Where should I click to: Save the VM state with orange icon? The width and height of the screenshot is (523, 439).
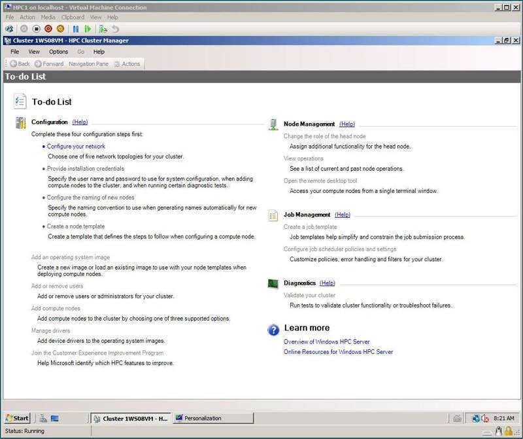pos(60,29)
